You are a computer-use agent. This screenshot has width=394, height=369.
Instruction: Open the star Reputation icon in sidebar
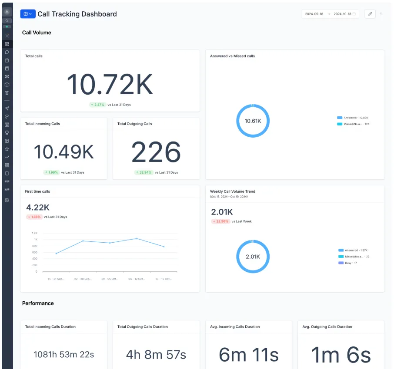coord(7,149)
